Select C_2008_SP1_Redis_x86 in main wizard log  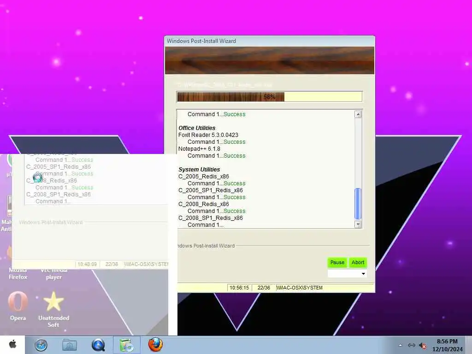tap(210, 218)
